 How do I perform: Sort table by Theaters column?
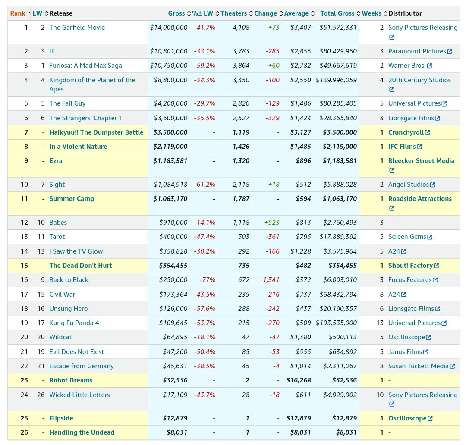point(236,13)
